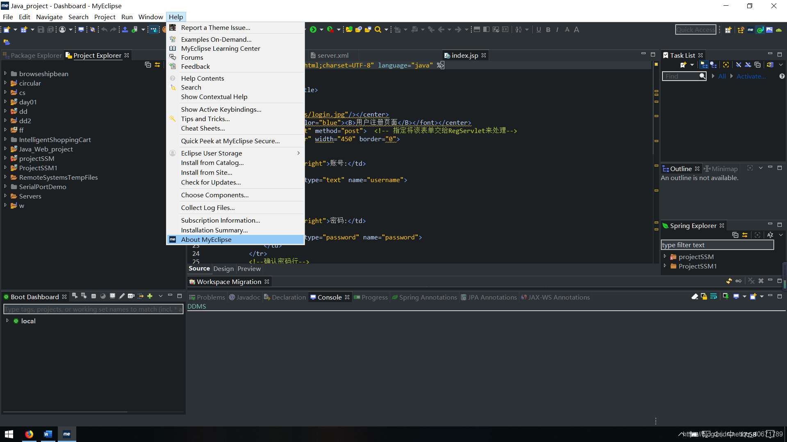Click the Spring Explorer filter text field

(x=717, y=245)
